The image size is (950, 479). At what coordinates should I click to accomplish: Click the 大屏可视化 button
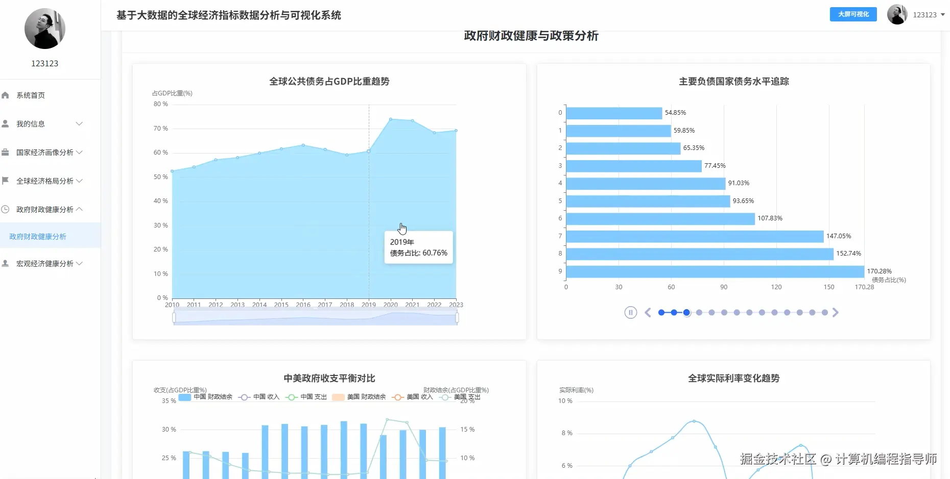pyautogui.click(x=852, y=14)
